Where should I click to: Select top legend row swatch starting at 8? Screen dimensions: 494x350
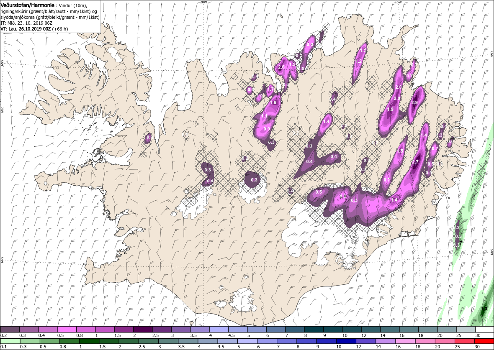(x=314, y=330)
